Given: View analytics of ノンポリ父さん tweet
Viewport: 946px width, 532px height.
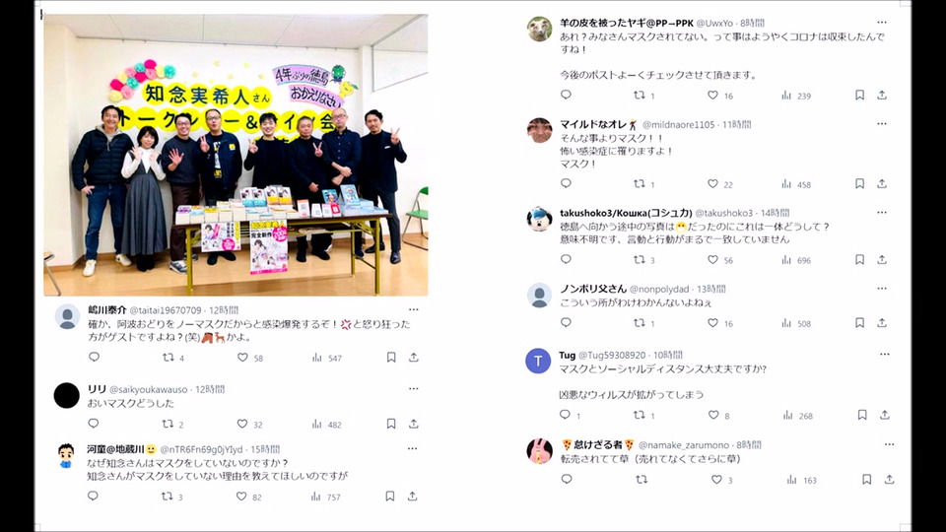Looking at the screenshot, I should [786, 323].
